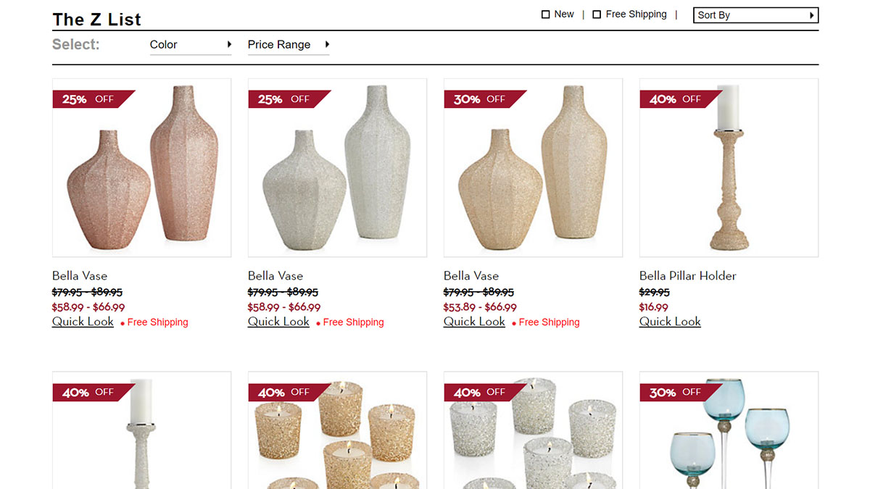Click the 40% OFF badge on pillar holder
This screenshot has height=489, width=870.
pyautogui.click(x=680, y=99)
